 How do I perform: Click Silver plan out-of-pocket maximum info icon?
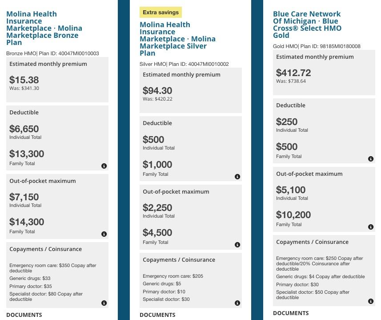tap(237, 245)
